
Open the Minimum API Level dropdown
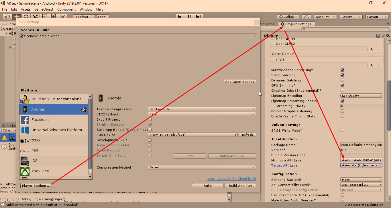point(361,160)
